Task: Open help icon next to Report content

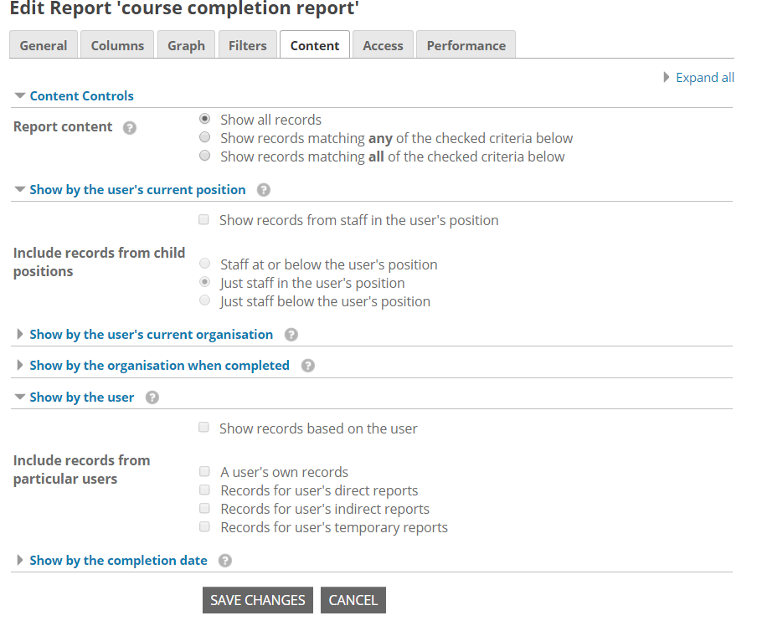Action: coord(130,128)
